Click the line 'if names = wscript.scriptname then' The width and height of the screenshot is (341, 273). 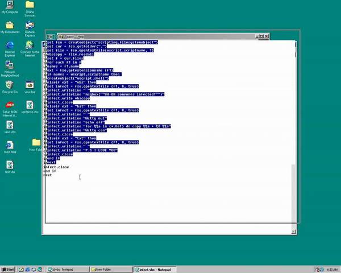pyautogui.click(x=84, y=75)
